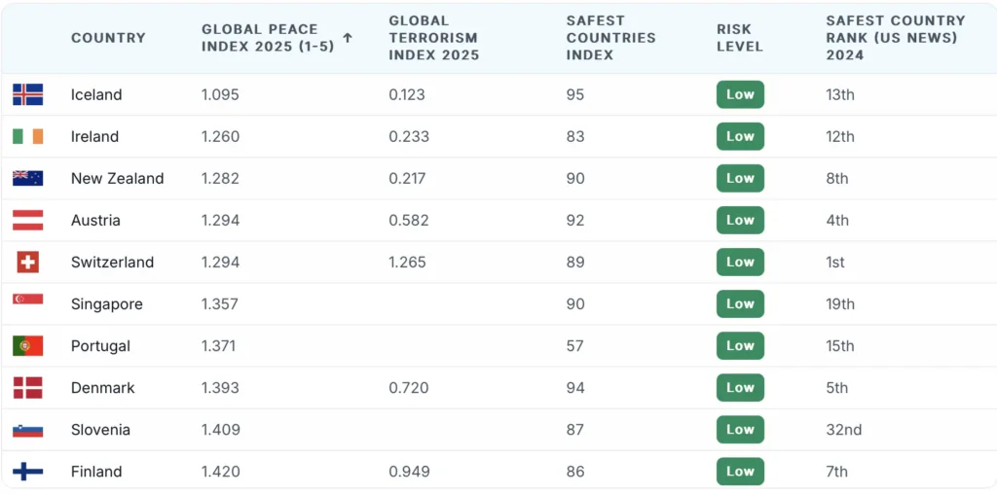This screenshot has width=997, height=494.
Task: Click the Austria flag icon
Action: 27,220
